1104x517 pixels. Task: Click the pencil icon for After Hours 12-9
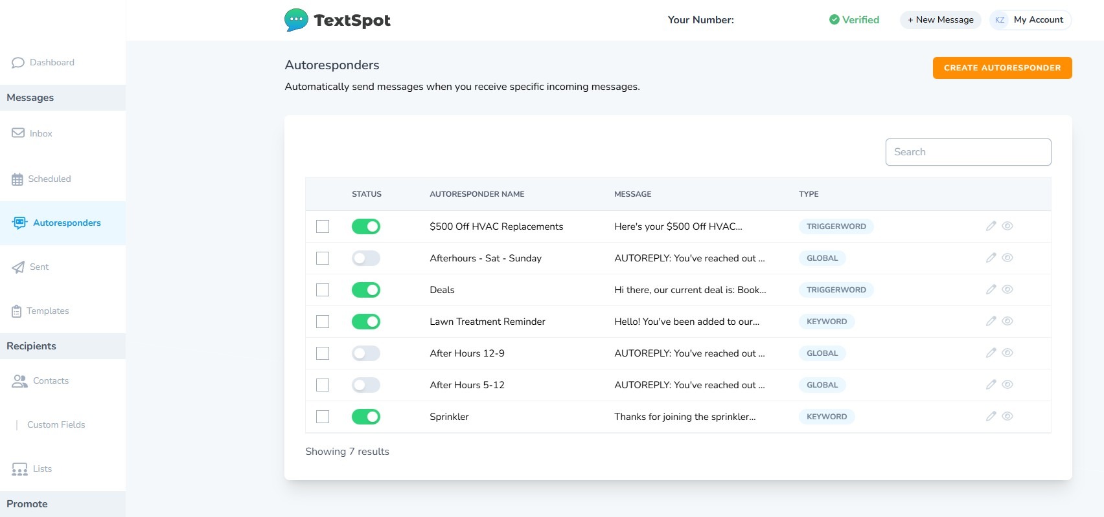991,353
